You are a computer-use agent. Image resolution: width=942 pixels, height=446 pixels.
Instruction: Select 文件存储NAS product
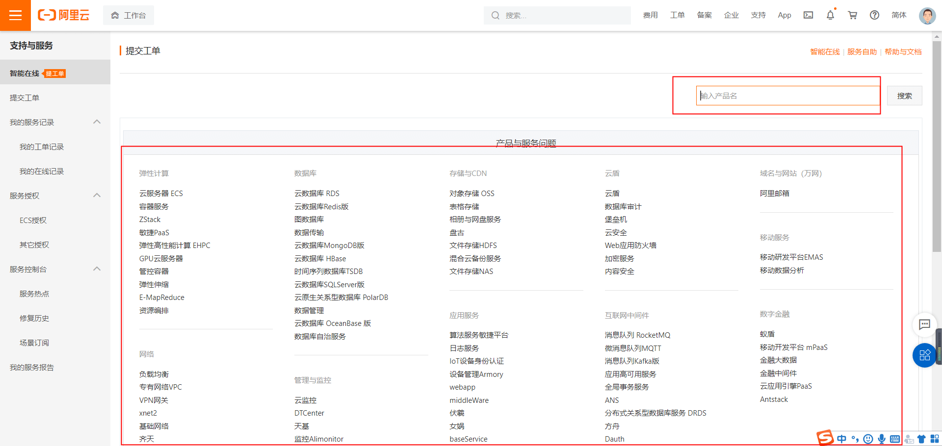point(471,272)
